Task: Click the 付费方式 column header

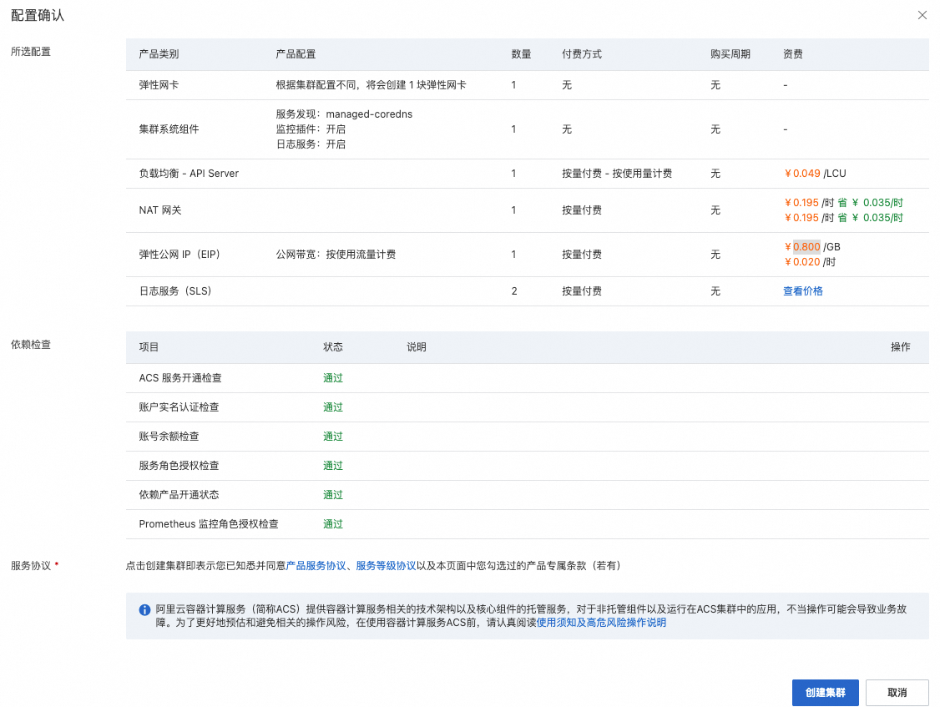Action: pyautogui.click(x=582, y=54)
